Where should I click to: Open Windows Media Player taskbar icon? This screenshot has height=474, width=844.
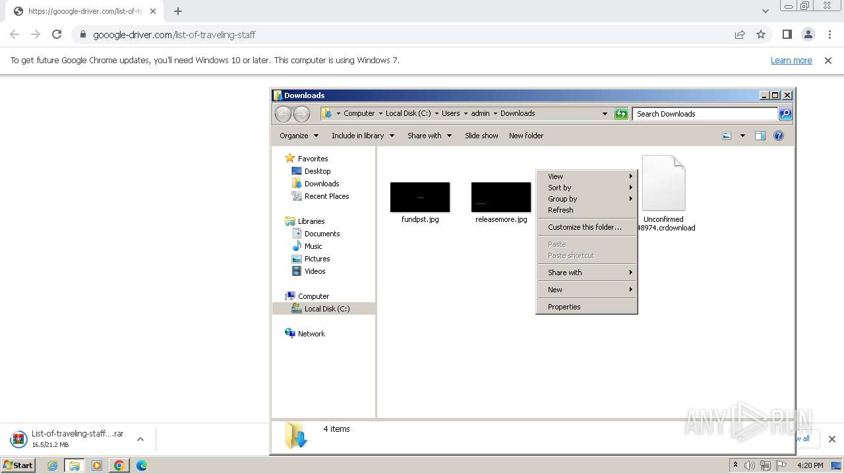pyautogui.click(x=97, y=465)
